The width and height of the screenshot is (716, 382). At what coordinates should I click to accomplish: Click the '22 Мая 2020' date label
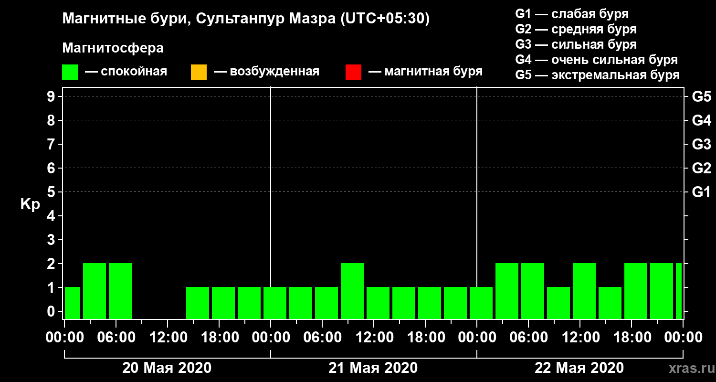pyautogui.click(x=579, y=368)
